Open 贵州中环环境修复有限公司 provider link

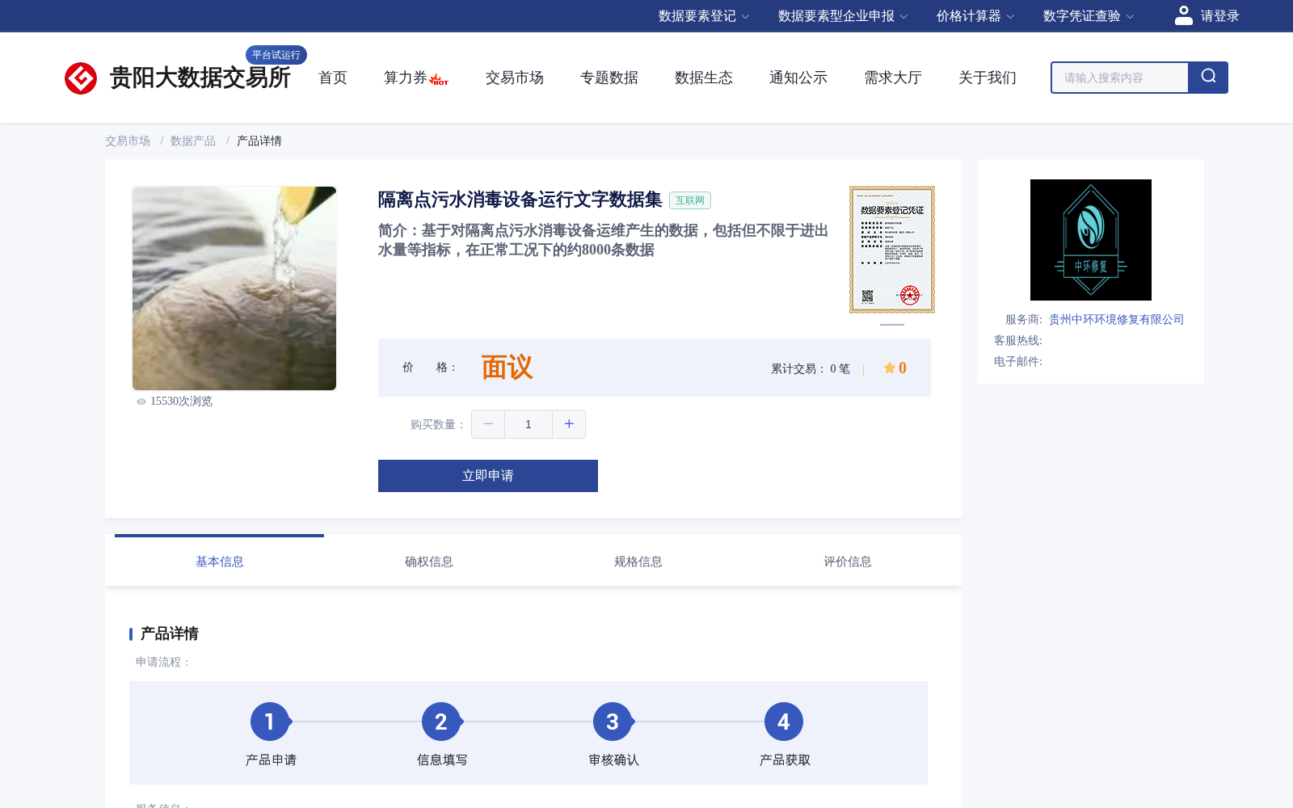point(1116,319)
